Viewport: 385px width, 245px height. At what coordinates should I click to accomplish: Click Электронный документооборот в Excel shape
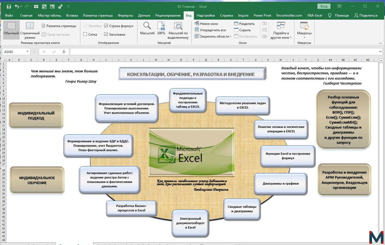coord(190,223)
